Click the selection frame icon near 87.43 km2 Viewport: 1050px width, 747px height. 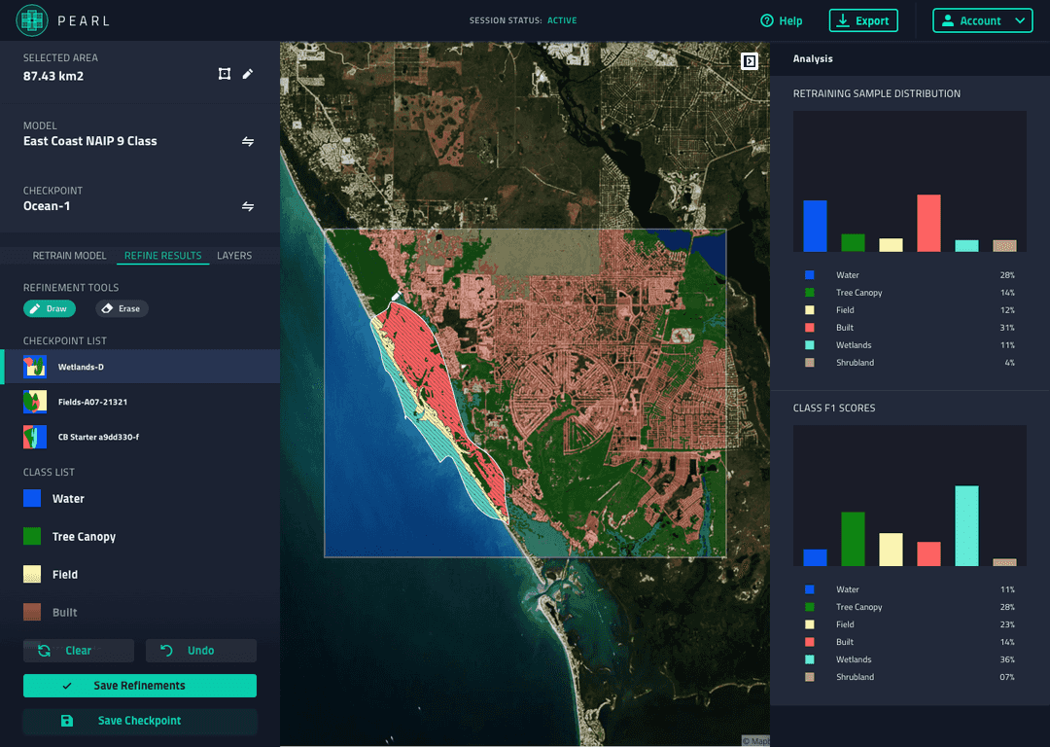click(225, 73)
